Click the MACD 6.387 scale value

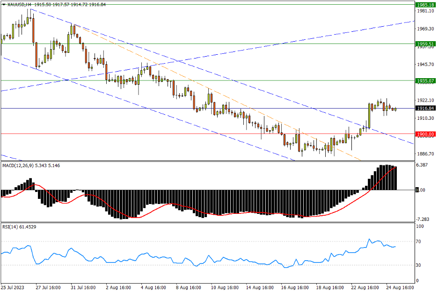(x=423, y=165)
